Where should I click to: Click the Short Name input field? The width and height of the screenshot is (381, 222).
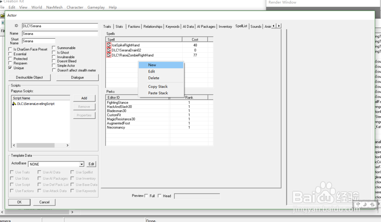click(x=38, y=41)
